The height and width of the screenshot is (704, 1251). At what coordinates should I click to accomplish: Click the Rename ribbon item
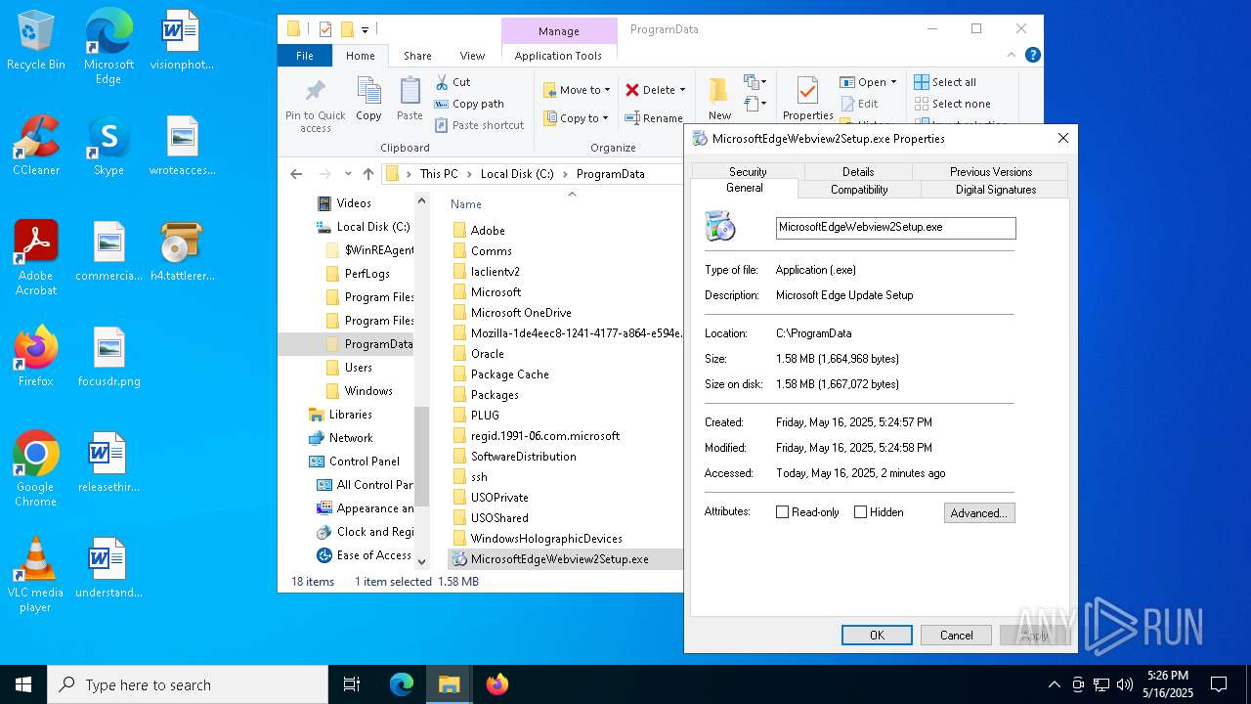pos(654,118)
